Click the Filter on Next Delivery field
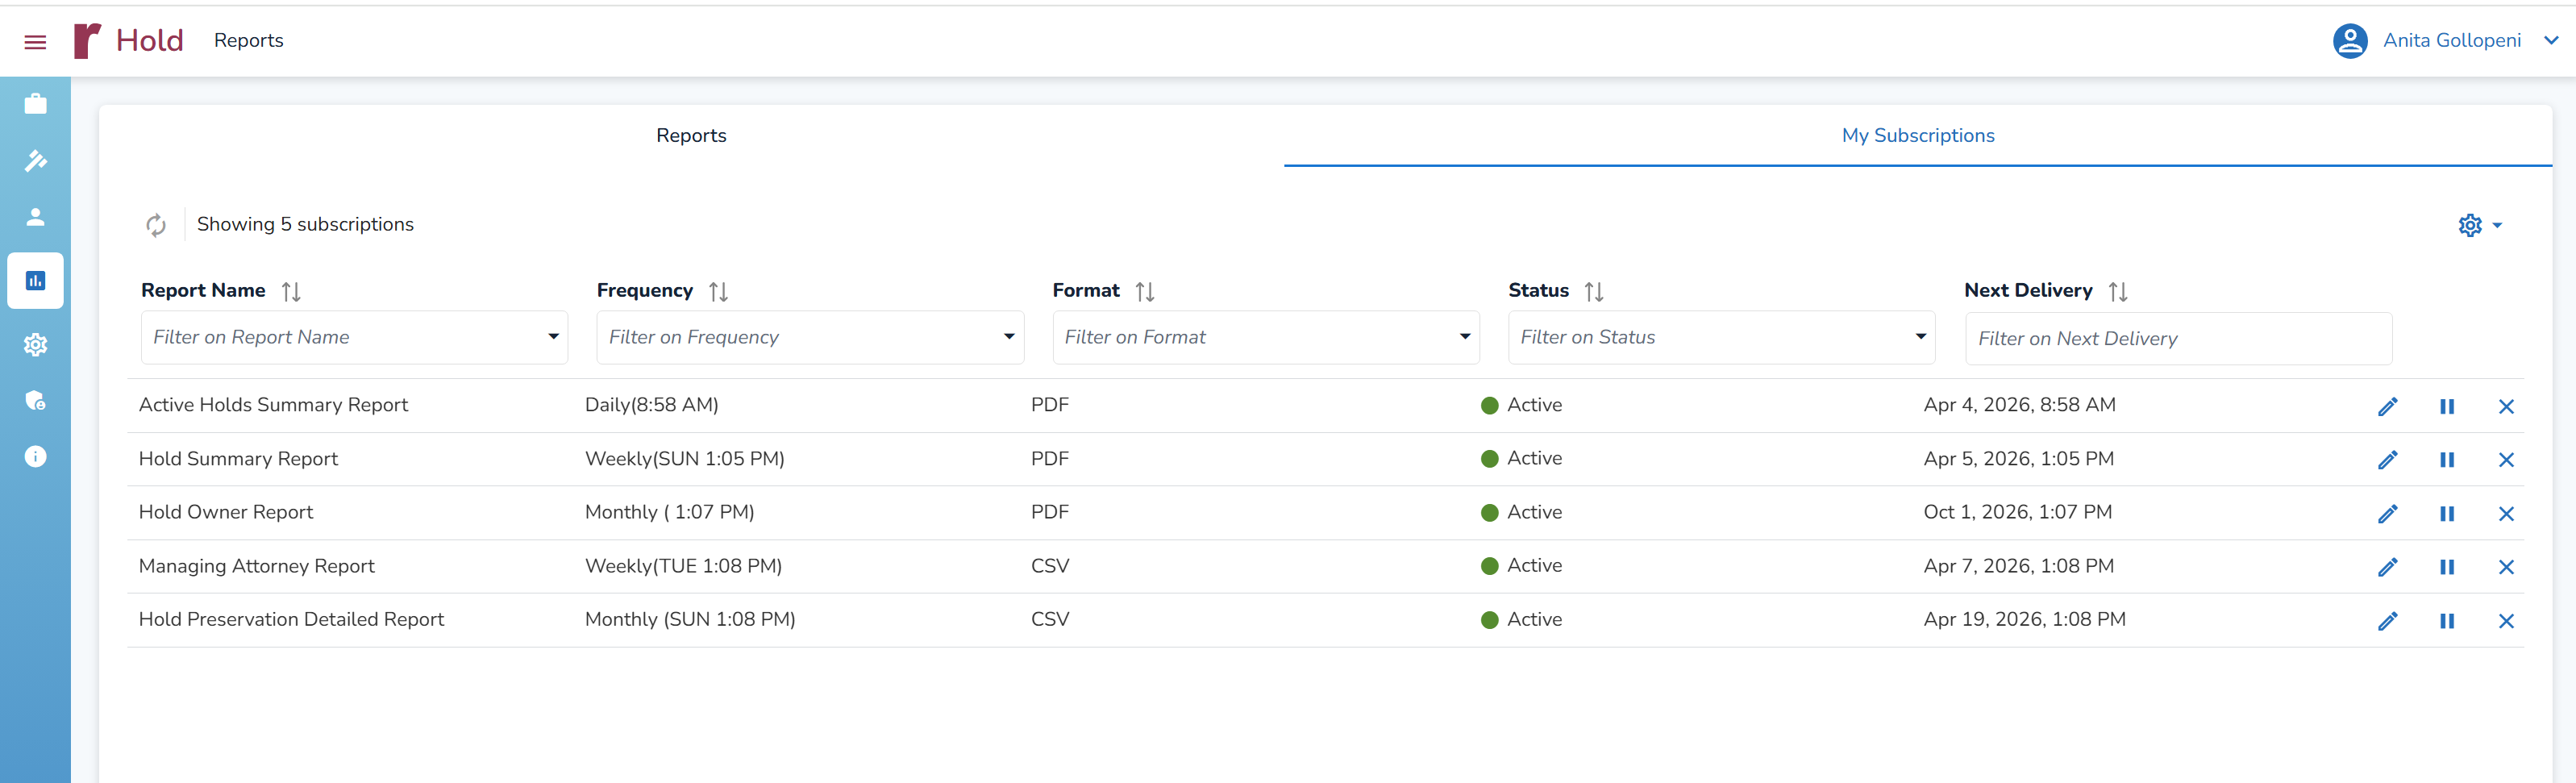The image size is (2576, 783). [x=2177, y=339]
